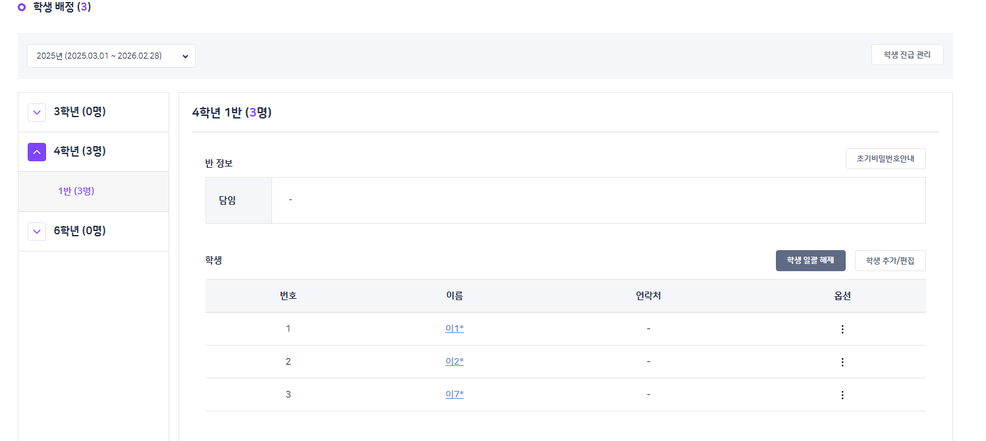Click the 이름 column header
Image resolution: width=986 pixels, height=441 pixels.
coord(454,296)
